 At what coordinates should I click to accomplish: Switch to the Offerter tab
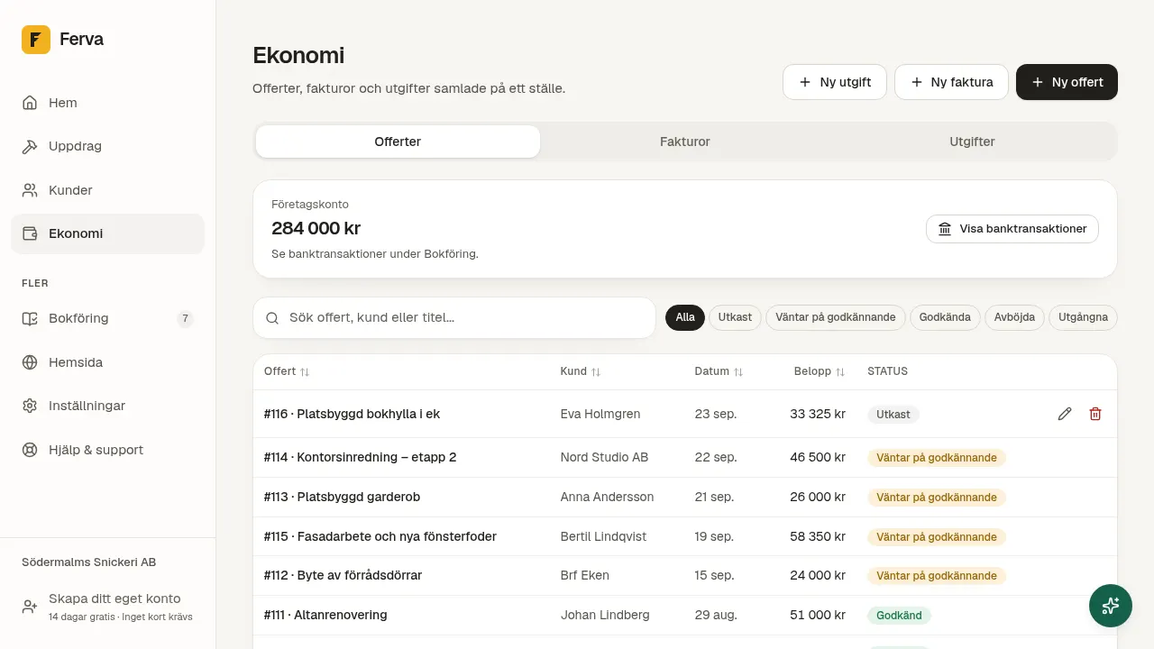tap(398, 142)
